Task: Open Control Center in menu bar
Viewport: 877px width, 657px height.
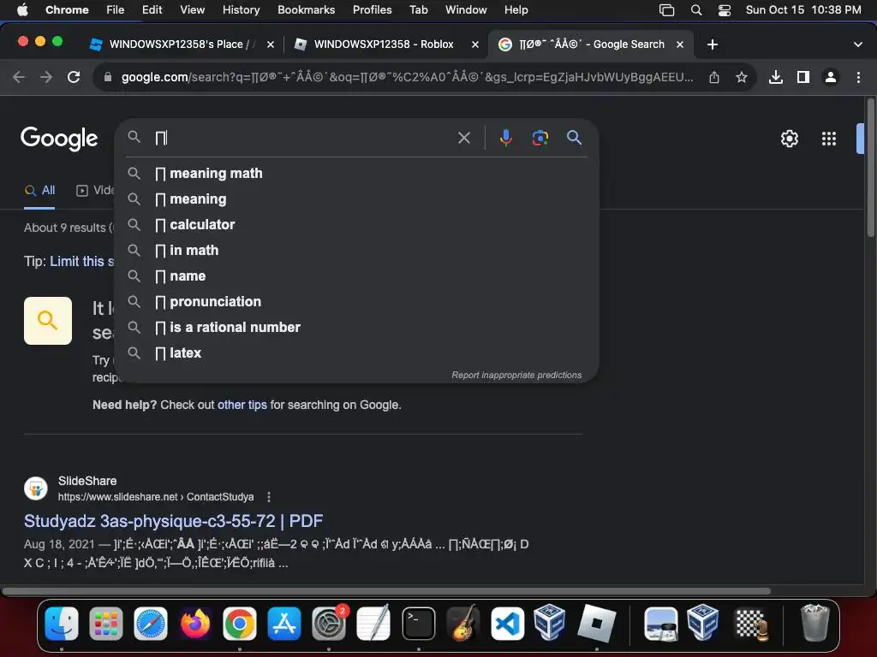Action: 725,10
